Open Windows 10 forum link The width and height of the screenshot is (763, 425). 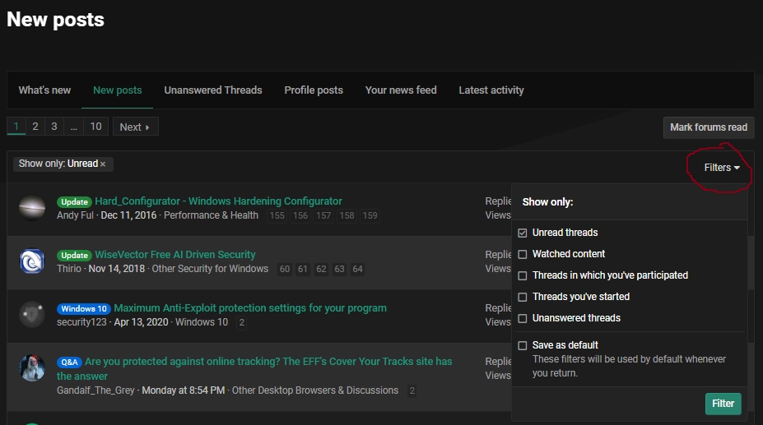pos(202,322)
